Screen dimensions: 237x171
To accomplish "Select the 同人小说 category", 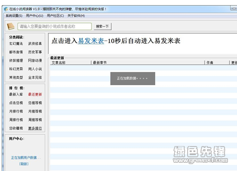I will pos(35,69).
